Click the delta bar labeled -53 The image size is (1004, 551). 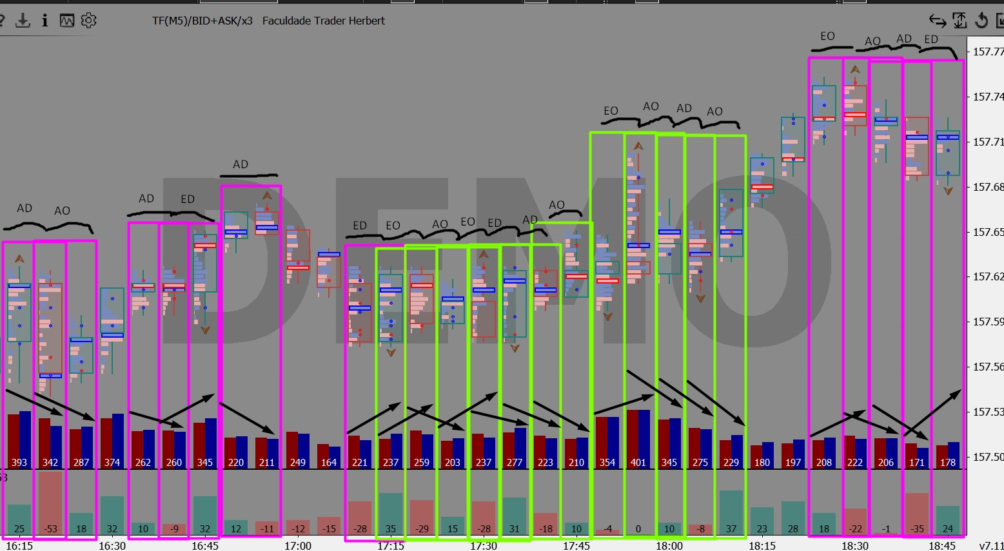pyautogui.click(x=50, y=503)
